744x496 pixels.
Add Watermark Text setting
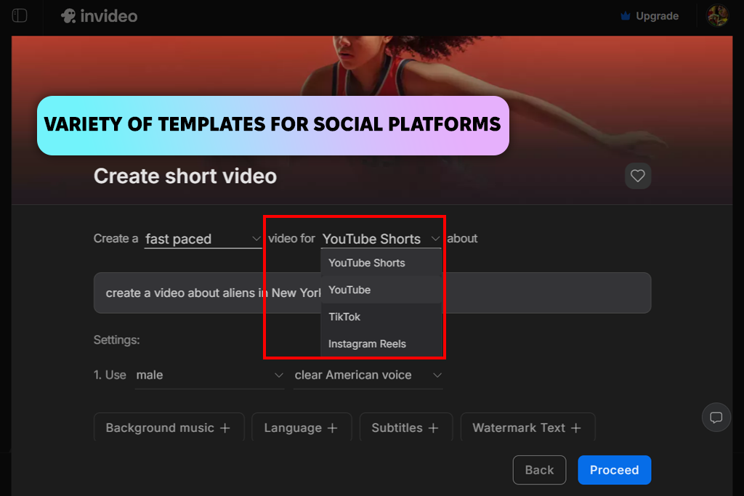click(x=527, y=428)
